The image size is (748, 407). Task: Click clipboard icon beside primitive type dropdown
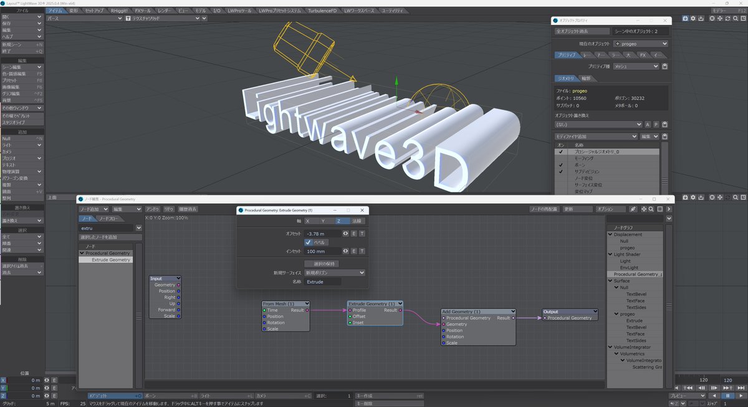(664, 66)
